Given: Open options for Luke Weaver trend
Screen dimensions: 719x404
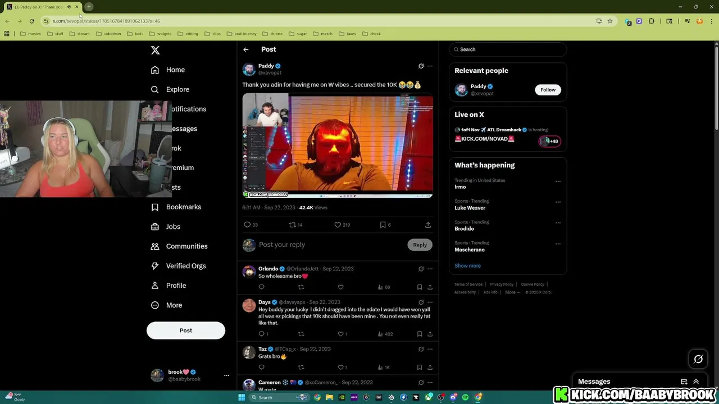Looking at the screenshot, I should (558, 202).
